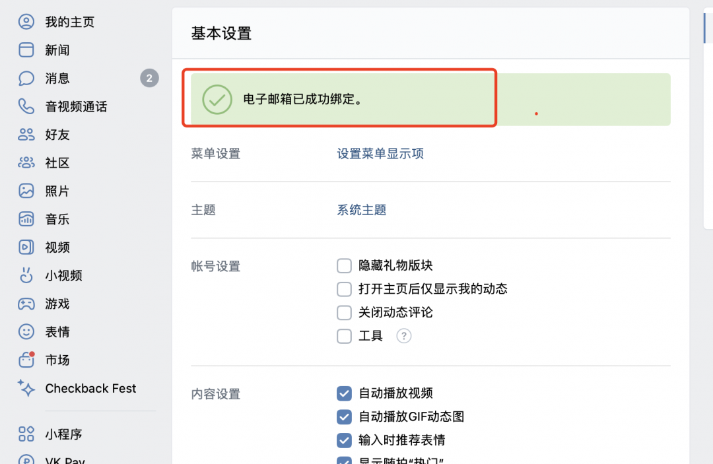Click 设置菜单显示项 link

(380, 152)
